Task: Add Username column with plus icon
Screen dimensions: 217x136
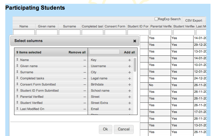Action: (129, 66)
